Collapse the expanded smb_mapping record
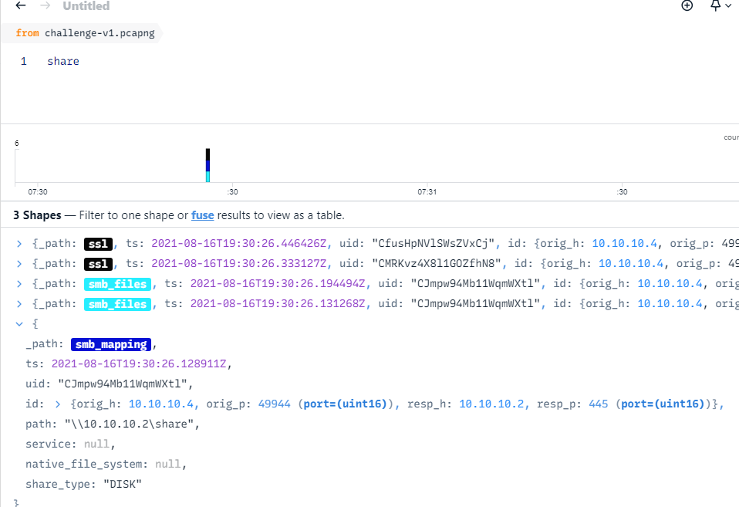Screen dimensions: 739x507 pyautogui.click(x=19, y=324)
